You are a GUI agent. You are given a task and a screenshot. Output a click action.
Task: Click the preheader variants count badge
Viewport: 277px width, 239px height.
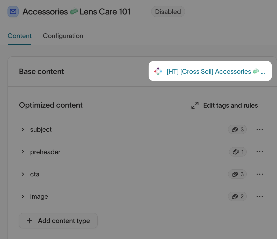[238, 152]
